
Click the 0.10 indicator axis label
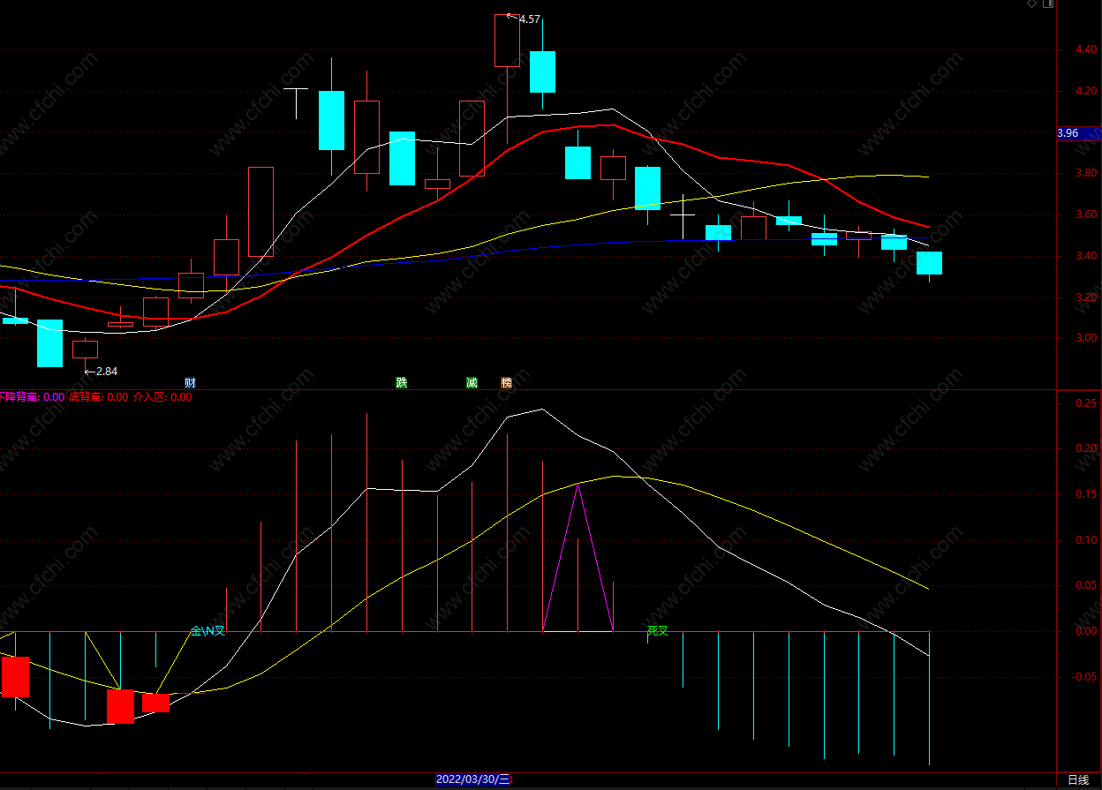(x=1085, y=540)
